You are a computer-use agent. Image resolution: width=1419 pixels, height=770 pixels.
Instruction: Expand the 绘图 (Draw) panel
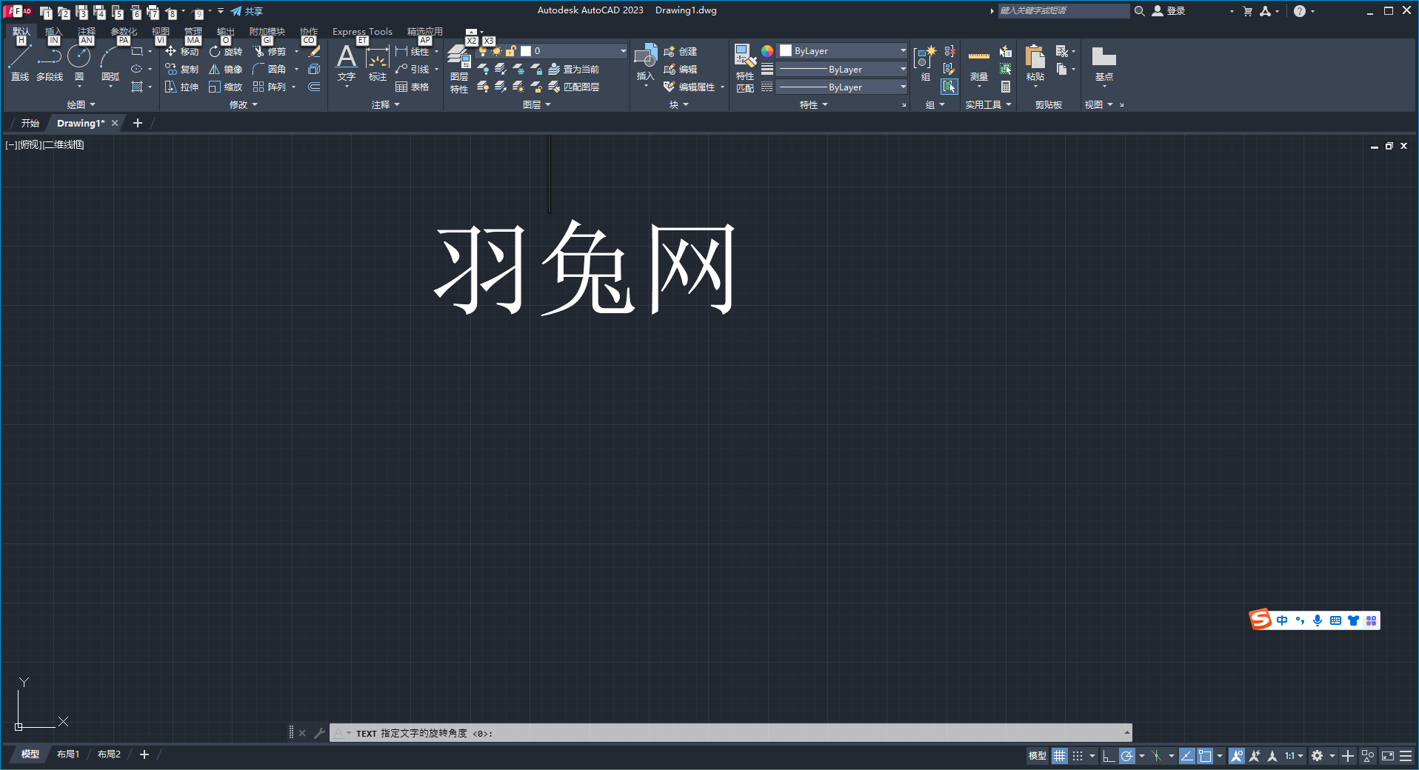pos(81,105)
